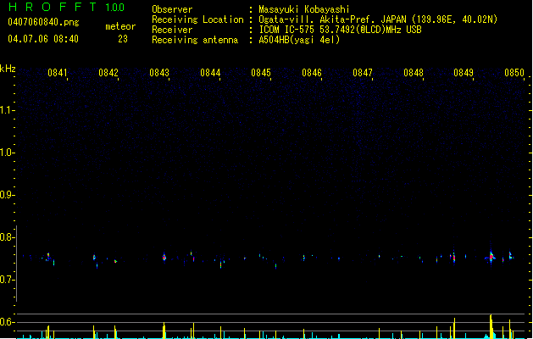Click the meteor label

pyautogui.click(x=120, y=26)
